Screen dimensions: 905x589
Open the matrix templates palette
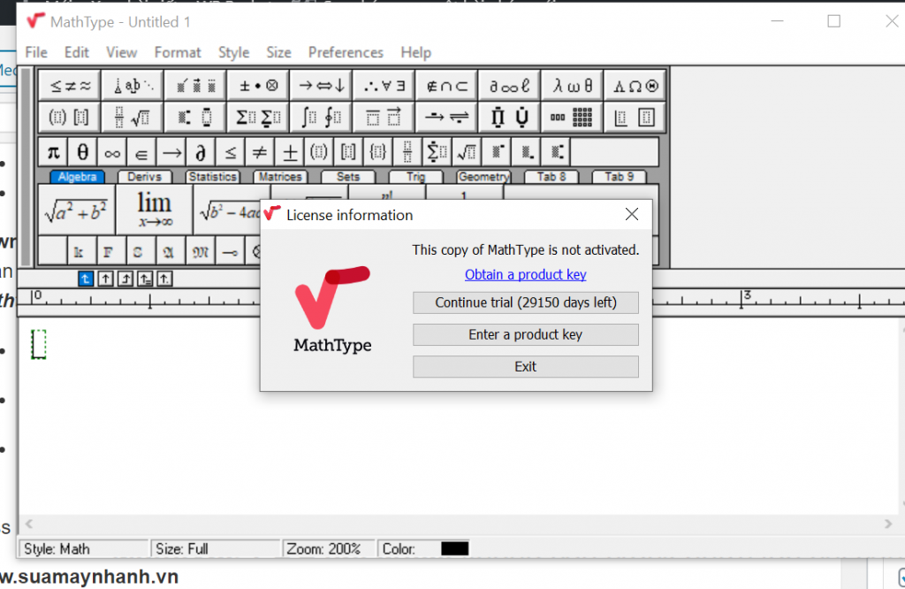pos(573,118)
